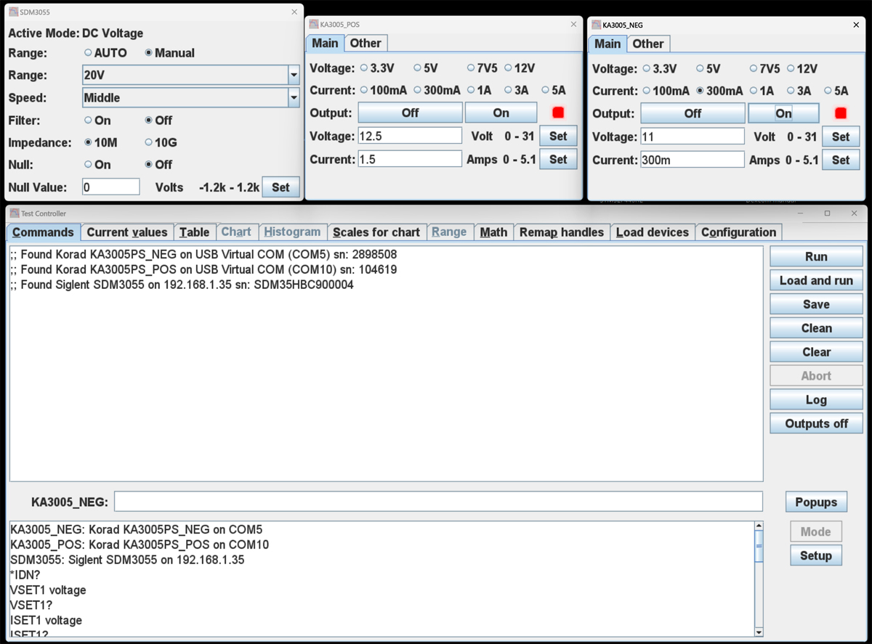Open the Log window
The image size is (872, 644).
816,400
